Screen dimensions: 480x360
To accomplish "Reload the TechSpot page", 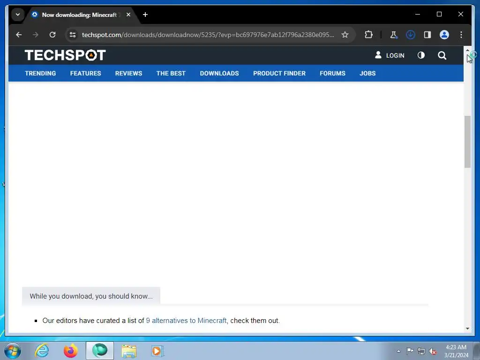I will coord(52,35).
